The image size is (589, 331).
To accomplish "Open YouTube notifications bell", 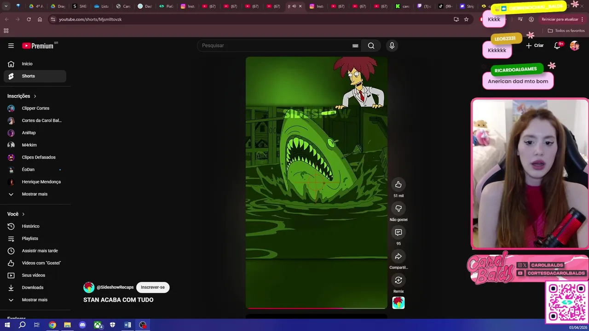I will tap(557, 46).
